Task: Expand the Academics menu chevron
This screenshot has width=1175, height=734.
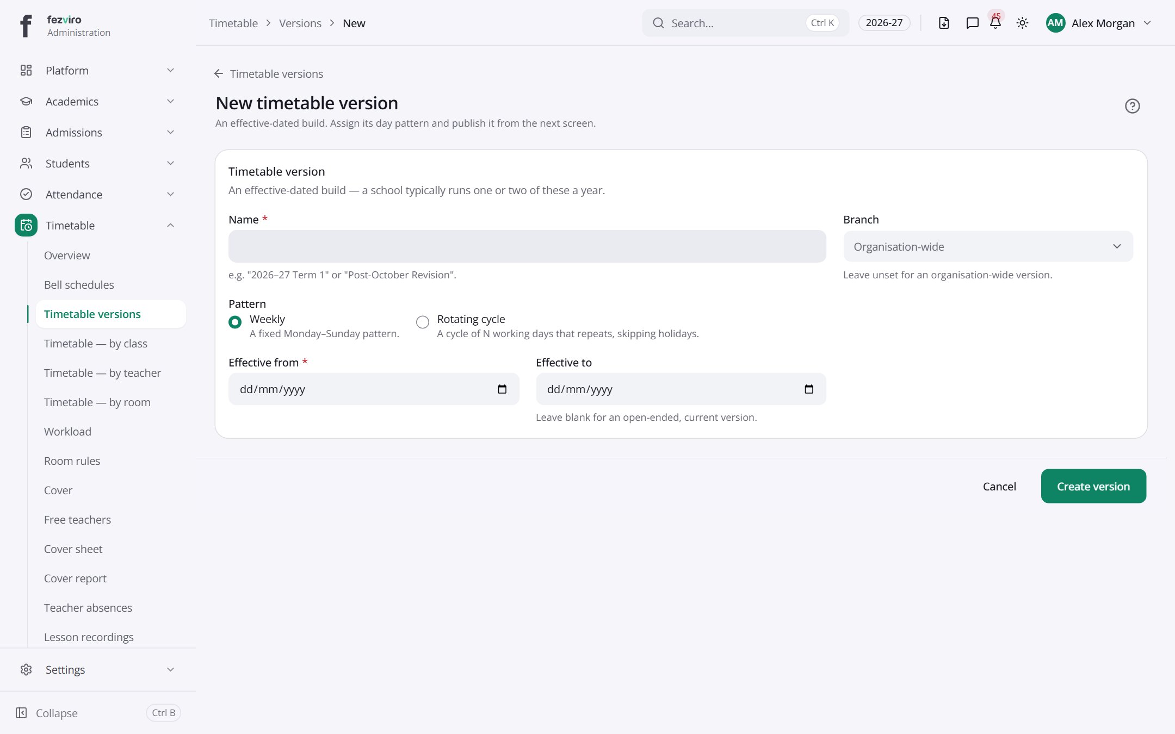Action: pyautogui.click(x=171, y=101)
